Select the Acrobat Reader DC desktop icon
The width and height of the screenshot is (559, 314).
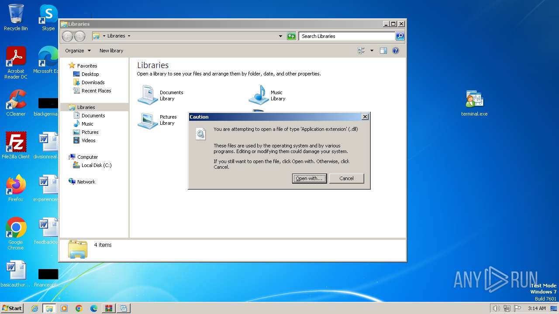(16, 63)
